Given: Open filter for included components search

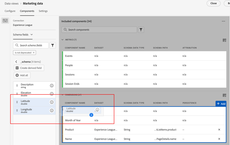Looking at the screenshot, I should pos(141,30).
